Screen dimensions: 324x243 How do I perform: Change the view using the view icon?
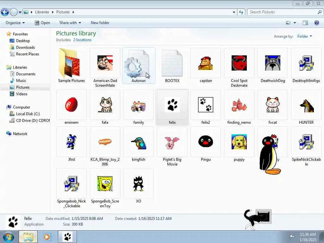click(x=288, y=23)
